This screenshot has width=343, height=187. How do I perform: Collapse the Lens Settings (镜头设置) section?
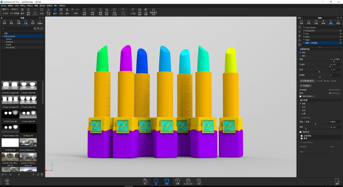coord(299,100)
